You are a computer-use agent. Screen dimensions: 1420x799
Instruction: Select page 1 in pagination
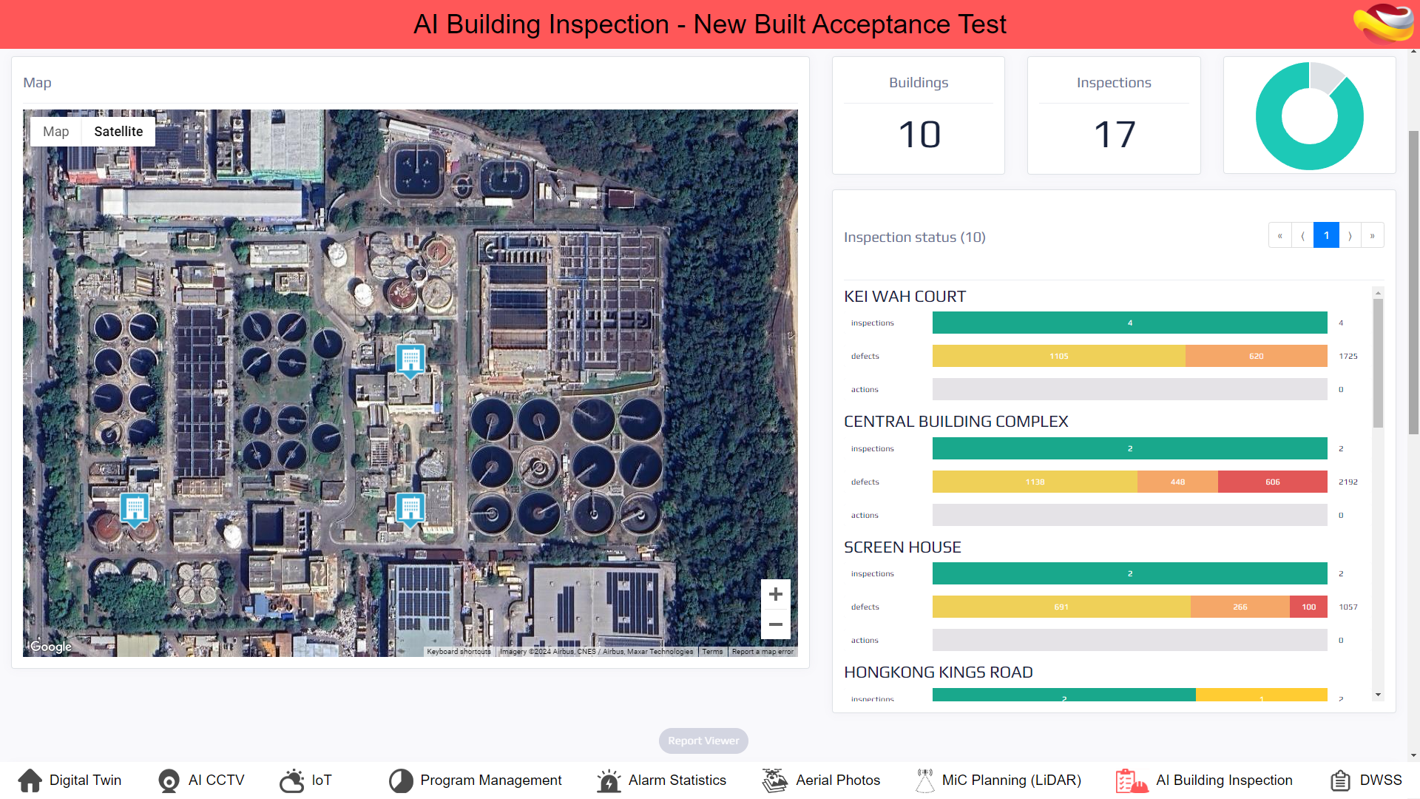[x=1326, y=235]
